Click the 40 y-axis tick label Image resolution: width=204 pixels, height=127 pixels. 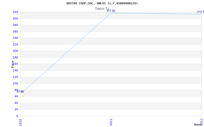pos(16,103)
